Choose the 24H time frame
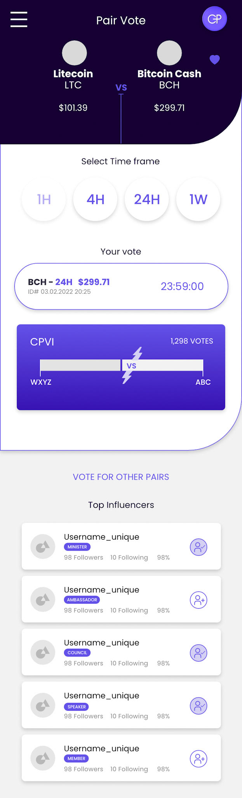 pyautogui.click(x=147, y=199)
